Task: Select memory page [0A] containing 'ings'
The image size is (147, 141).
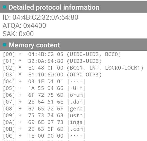Action: click(44, 122)
